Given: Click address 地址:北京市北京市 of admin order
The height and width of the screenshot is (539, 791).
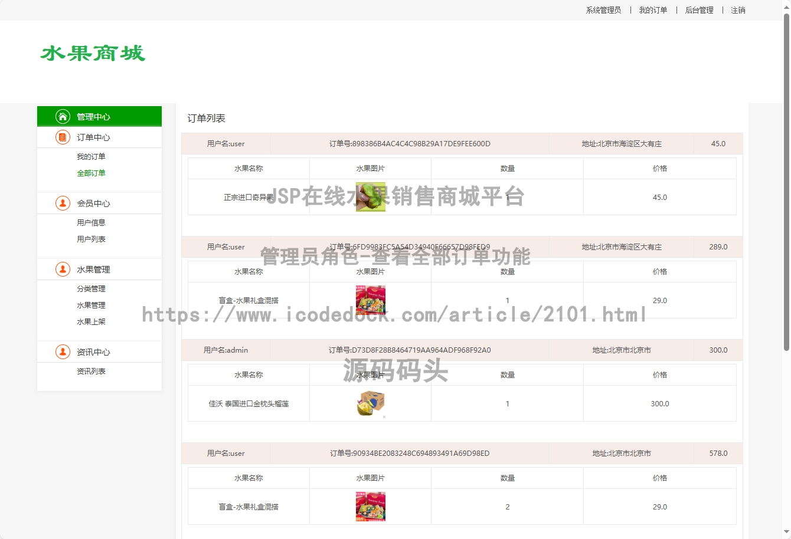Looking at the screenshot, I should point(622,350).
